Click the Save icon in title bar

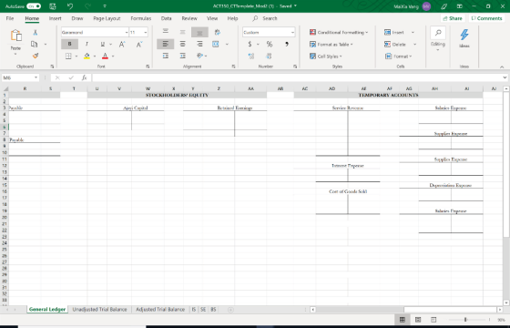coord(53,6)
